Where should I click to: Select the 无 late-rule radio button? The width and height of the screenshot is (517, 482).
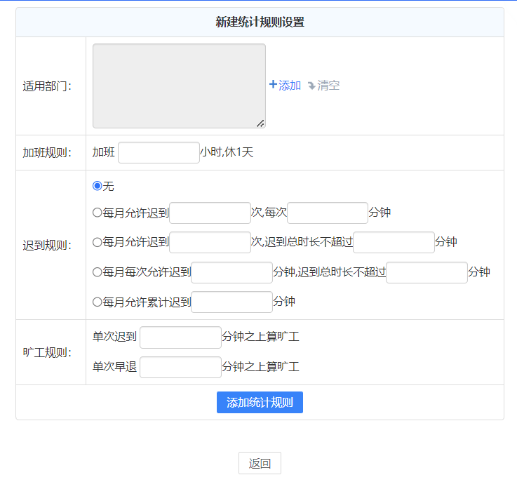(x=98, y=186)
